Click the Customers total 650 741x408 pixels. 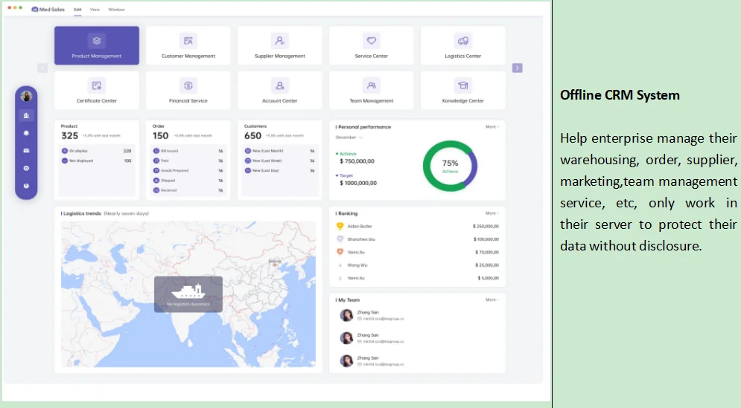[x=252, y=136]
